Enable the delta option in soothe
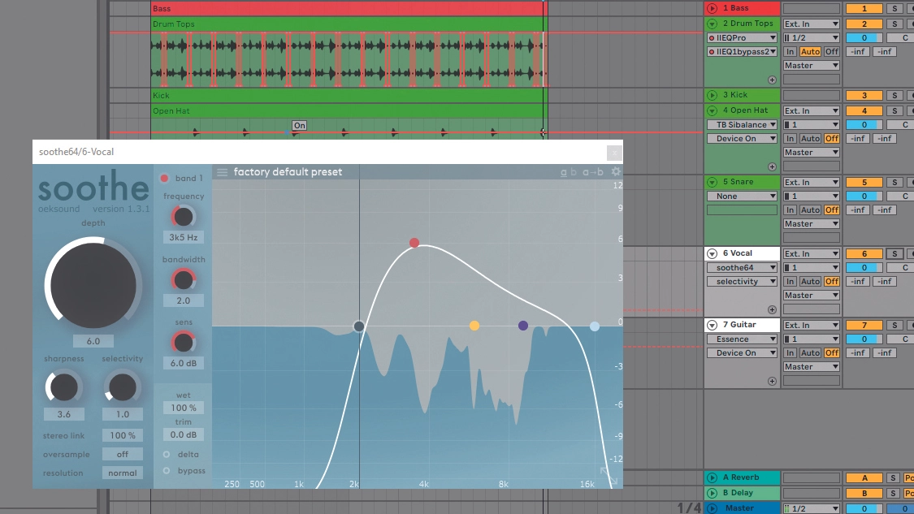914x514 pixels. pos(167,454)
